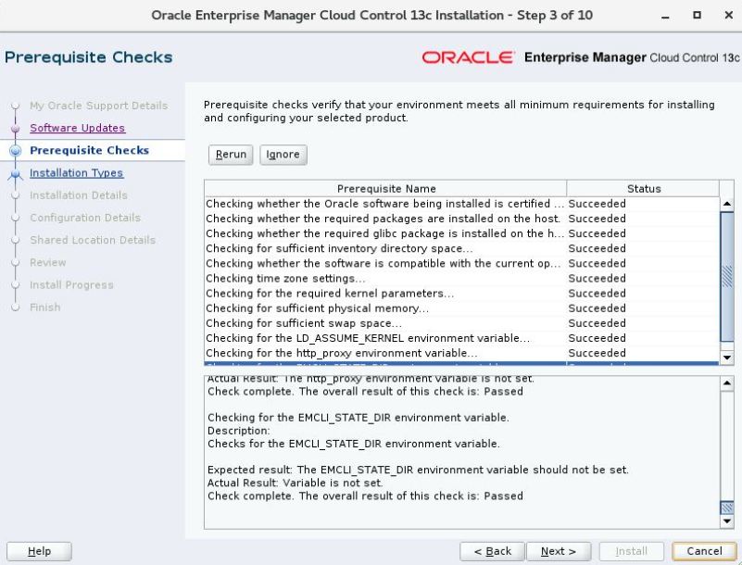Click the Software Updates step bullet icon

[15, 128]
